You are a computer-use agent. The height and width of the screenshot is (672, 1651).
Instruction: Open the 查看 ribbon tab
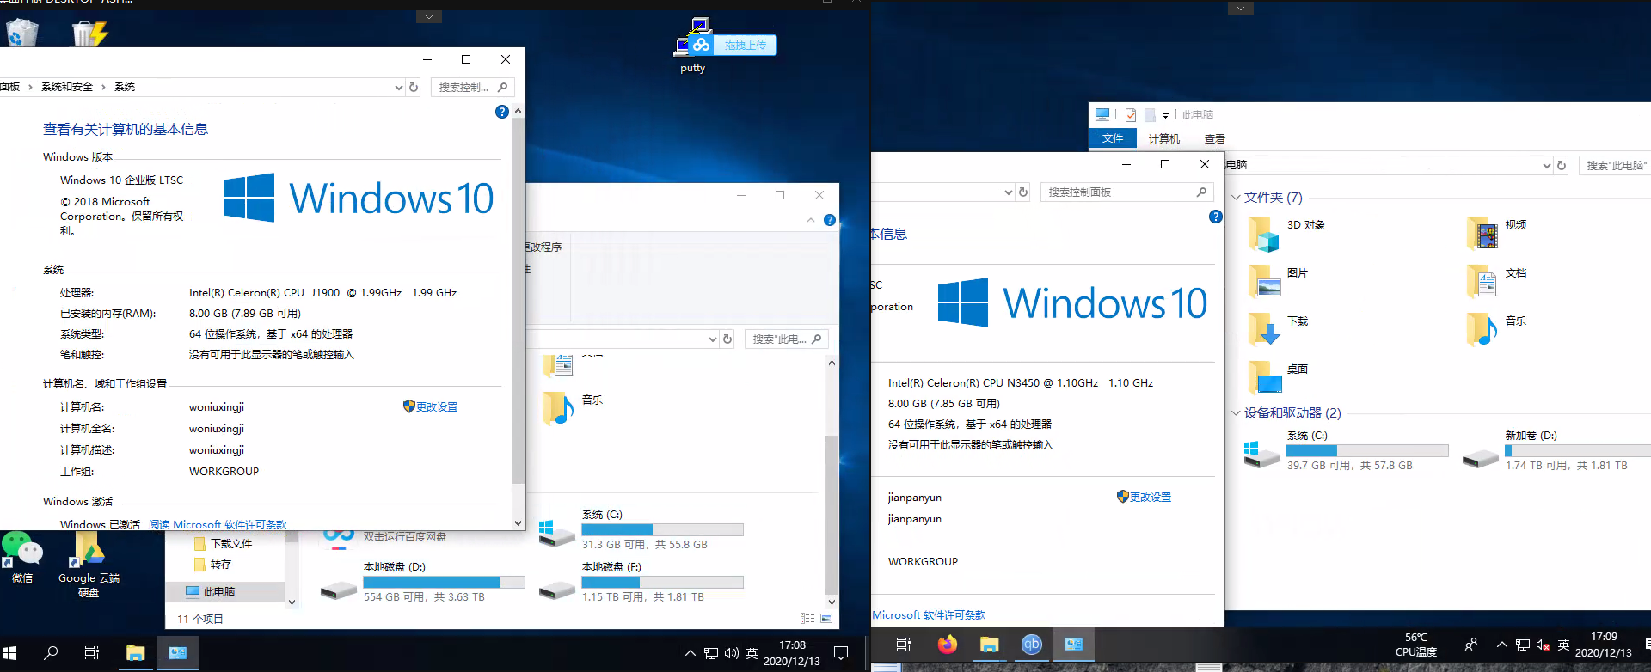(1215, 138)
